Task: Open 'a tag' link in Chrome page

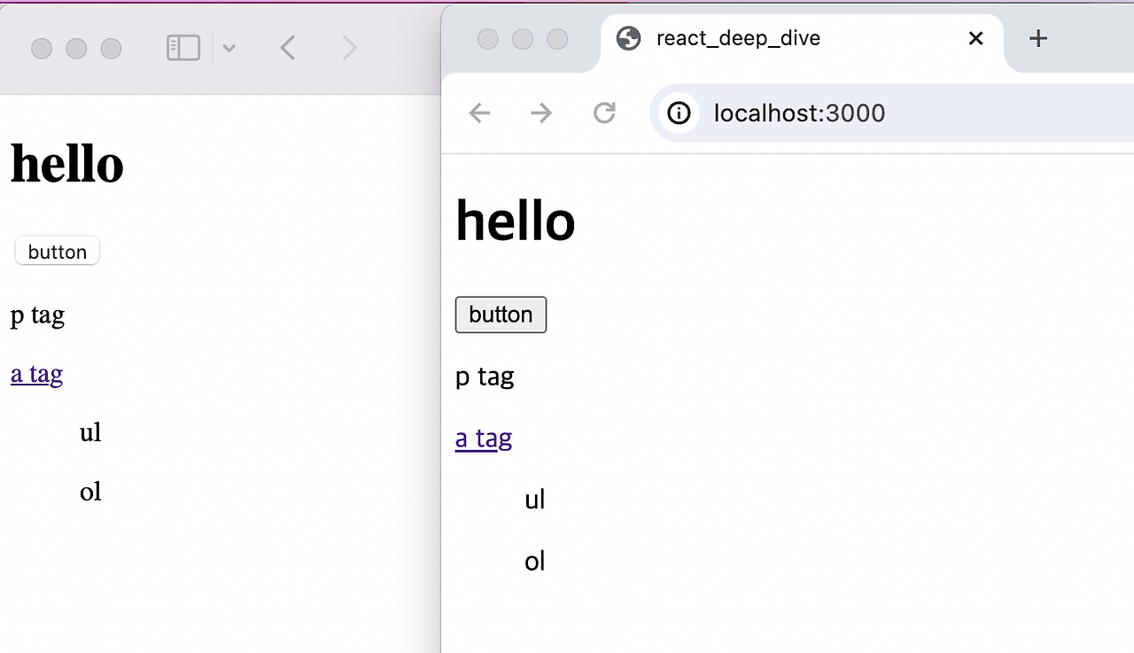Action: (x=484, y=439)
